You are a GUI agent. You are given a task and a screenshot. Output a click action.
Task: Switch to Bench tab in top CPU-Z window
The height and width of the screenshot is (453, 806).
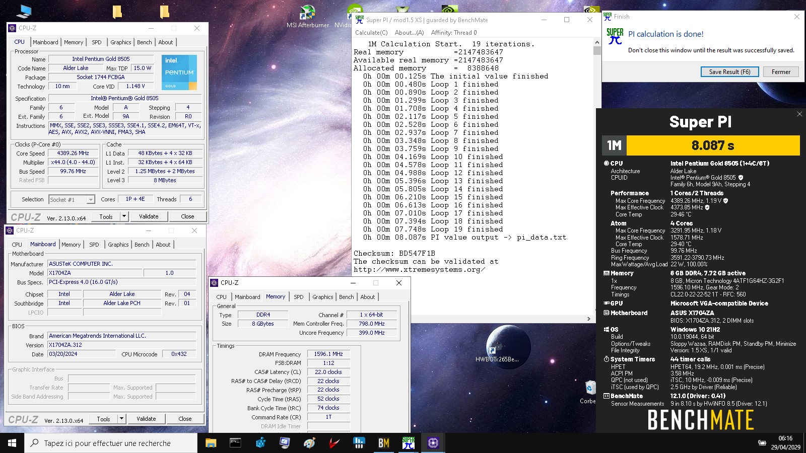(145, 42)
